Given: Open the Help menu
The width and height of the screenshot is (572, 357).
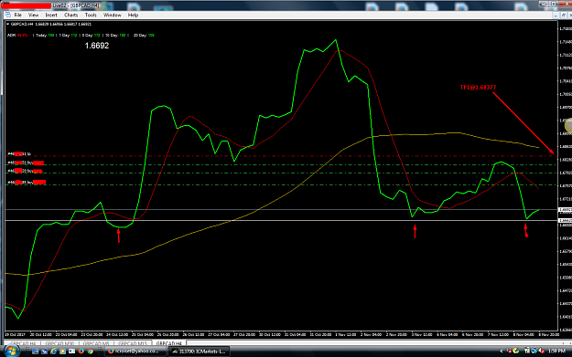Looking at the screenshot, I should click(133, 15).
